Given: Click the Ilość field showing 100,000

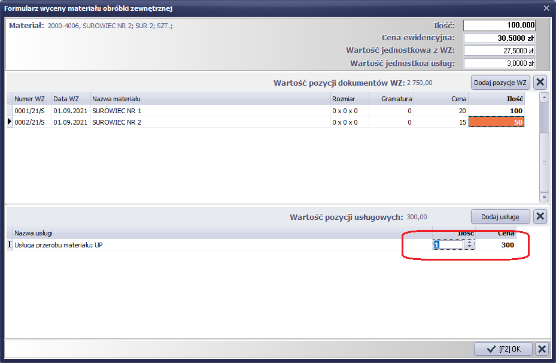Looking at the screenshot, I should 499,26.
